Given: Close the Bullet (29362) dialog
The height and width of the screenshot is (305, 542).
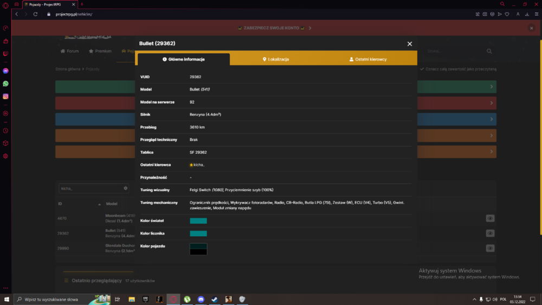Looking at the screenshot, I should [410, 44].
